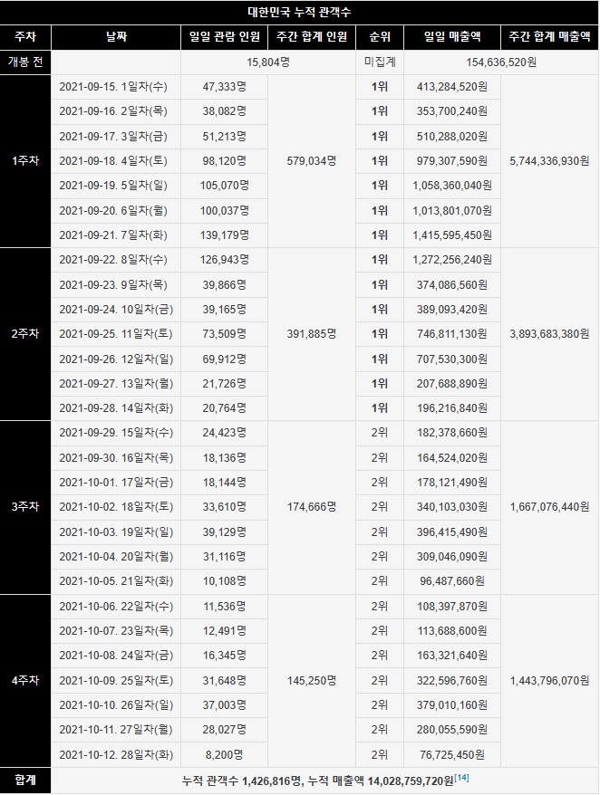Select date '2021-10-12. 28일차(화)'

[116, 755]
